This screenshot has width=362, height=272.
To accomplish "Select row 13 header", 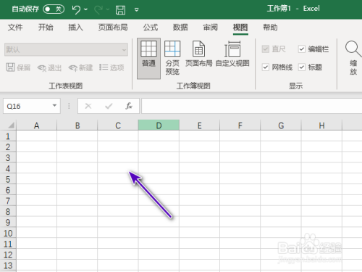I will [8, 265].
